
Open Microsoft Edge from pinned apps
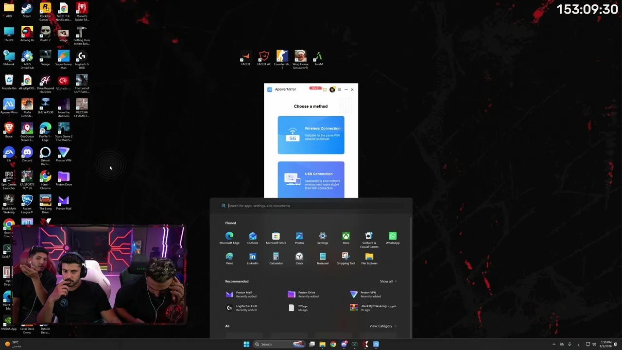pos(229,238)
